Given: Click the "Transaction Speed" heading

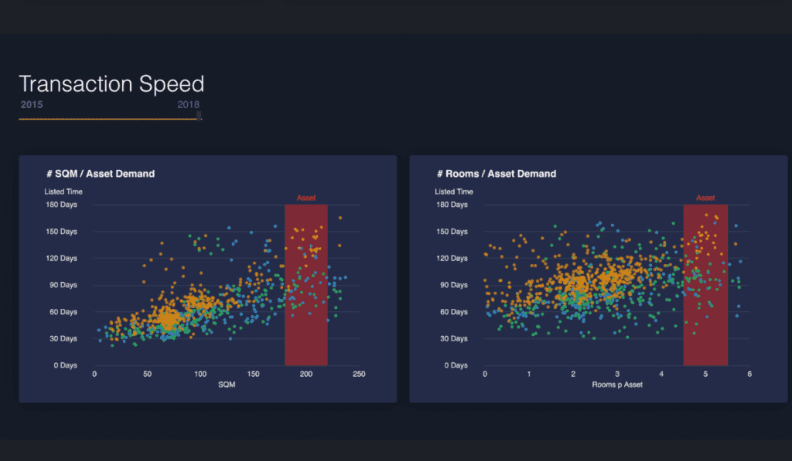Looking at the screenshot, I should (x=111, y=83).
